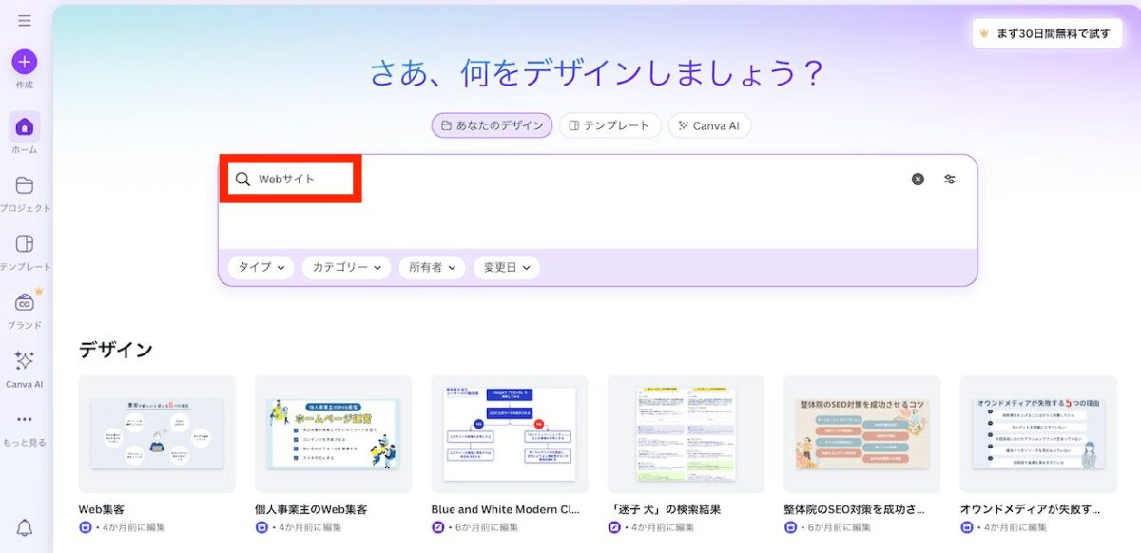
Task: Open the 変更日 filter dropdown
Action: click(x=507, y=268)
